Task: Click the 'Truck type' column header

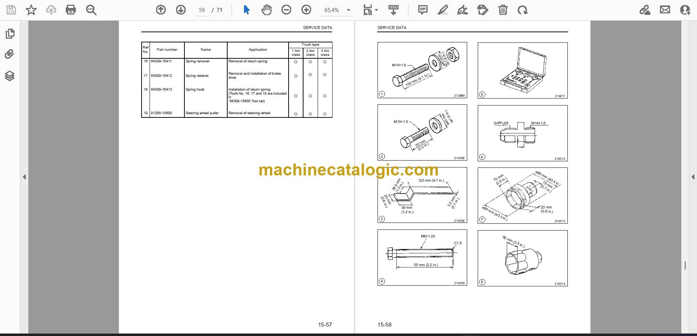Action: (310, 45)
